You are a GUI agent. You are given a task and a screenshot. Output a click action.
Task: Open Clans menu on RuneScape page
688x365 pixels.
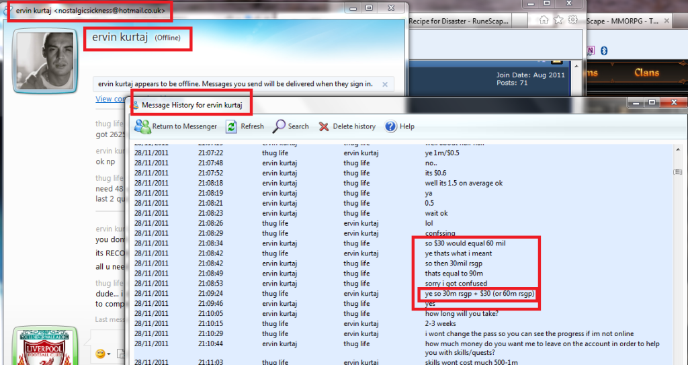[x=646, y=72]
